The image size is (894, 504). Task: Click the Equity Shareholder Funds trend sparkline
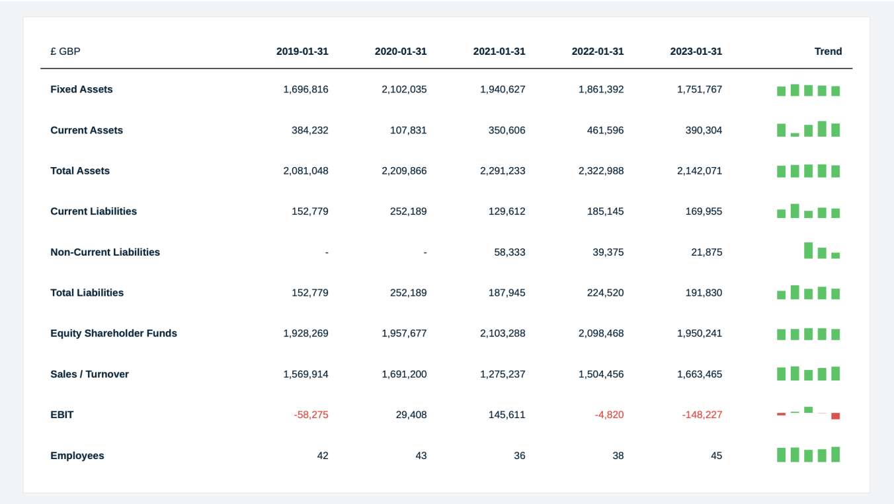pos(808,334)
